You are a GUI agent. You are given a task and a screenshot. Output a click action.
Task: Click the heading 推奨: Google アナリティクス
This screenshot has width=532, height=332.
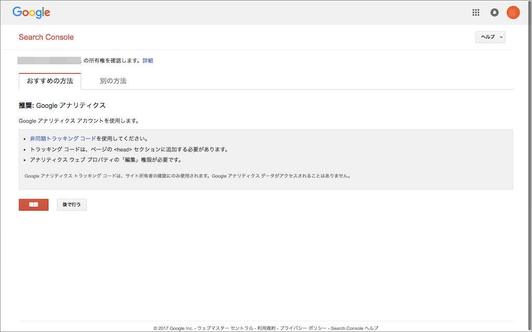(x=62, y=105)
